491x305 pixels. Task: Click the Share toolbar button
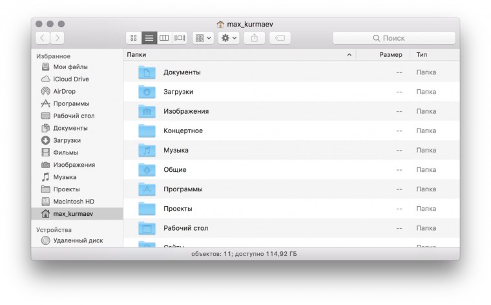pyautogui.click(x=254, y=38)
